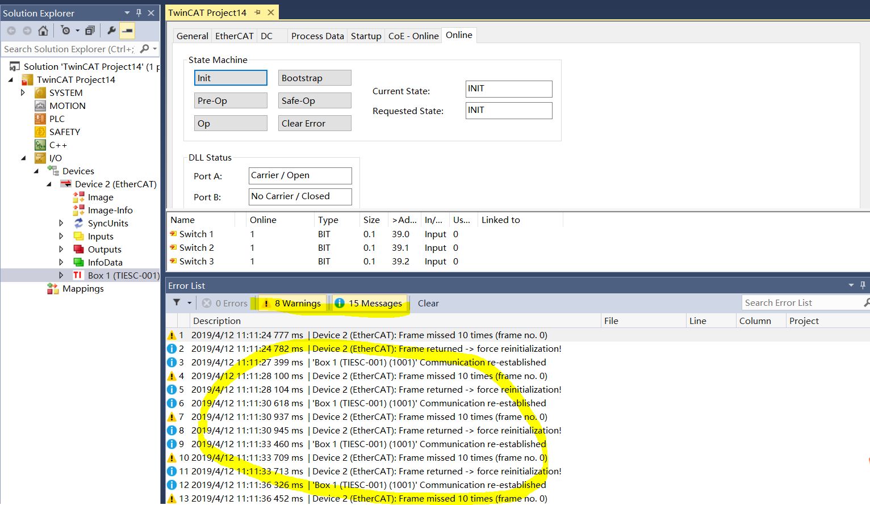Click the TI icon of Box 1
This screenshot has height=505, width=870.
[x=78, y=275]
